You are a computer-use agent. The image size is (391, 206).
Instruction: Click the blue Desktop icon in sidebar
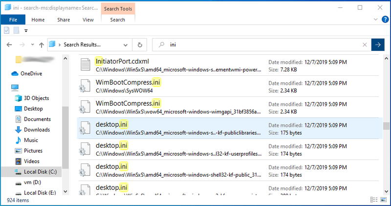click(18, 109)
